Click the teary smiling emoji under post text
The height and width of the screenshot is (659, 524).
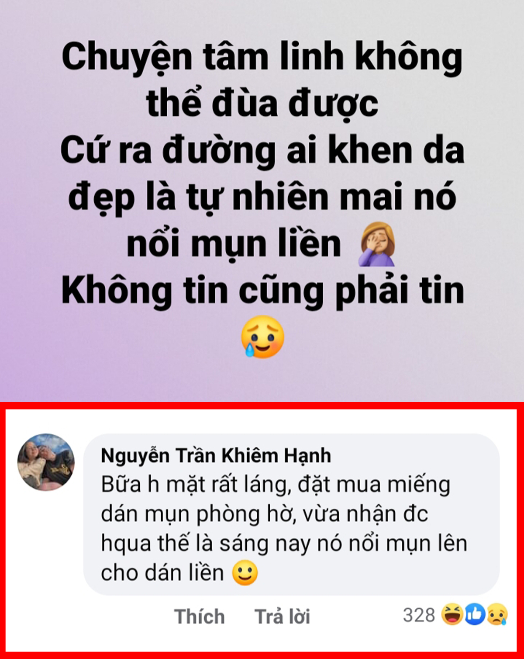point(262,337)
